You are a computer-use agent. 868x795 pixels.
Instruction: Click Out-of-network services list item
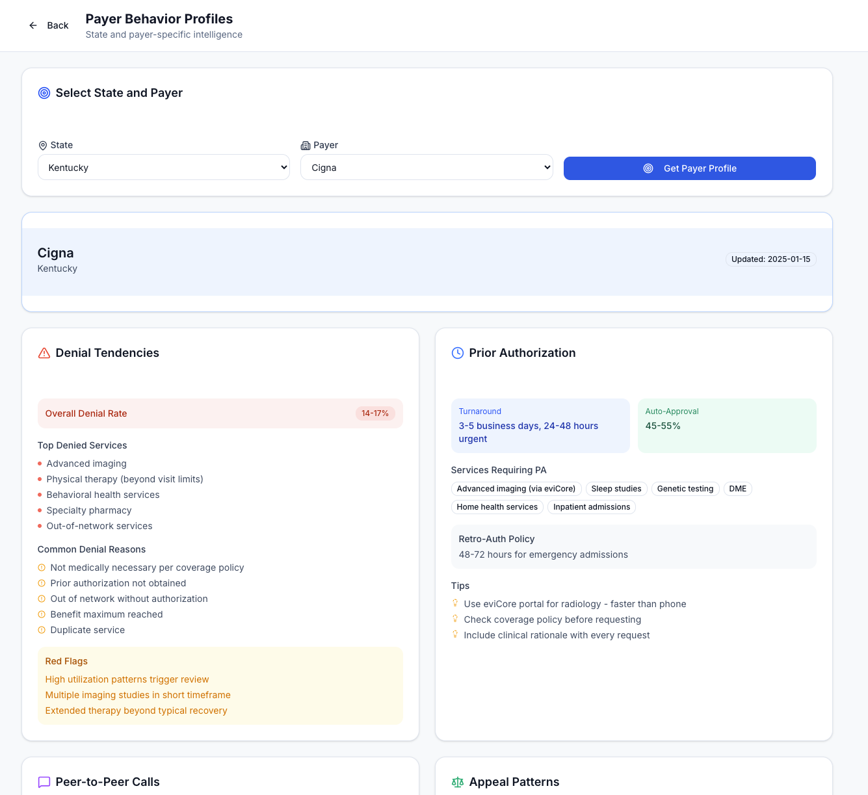click(99, 526)
